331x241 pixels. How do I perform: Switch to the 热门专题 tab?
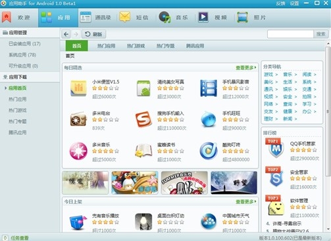pyautogui.click(x=166, y=46)
